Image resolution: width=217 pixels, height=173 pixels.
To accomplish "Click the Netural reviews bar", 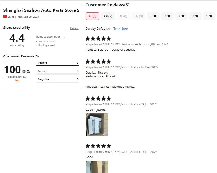I will click(x=58, y=74).
